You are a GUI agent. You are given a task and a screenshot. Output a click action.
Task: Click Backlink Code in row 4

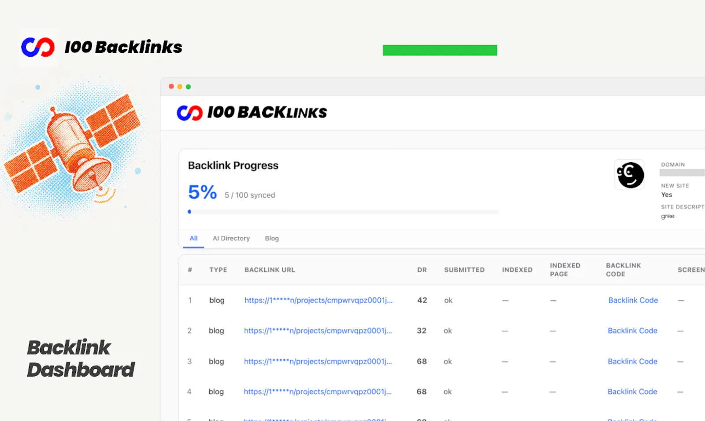[x=632, y=392]
